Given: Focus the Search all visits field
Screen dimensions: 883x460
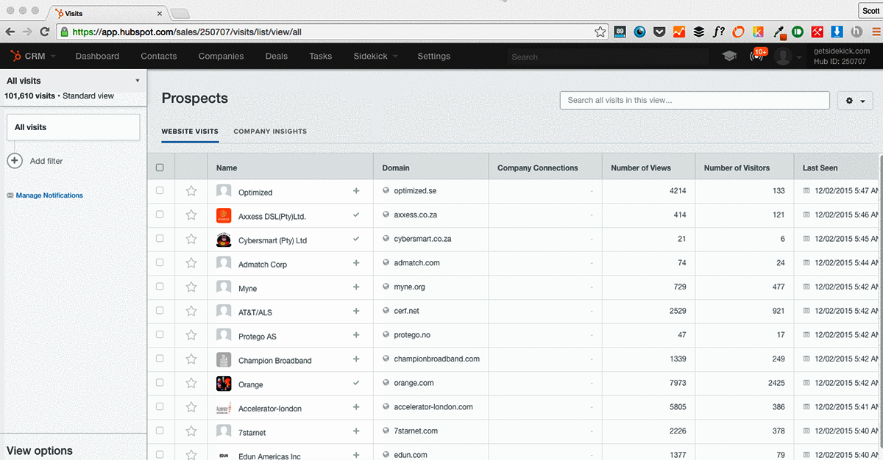Looking at the screenshot, I should coord(694,101).
